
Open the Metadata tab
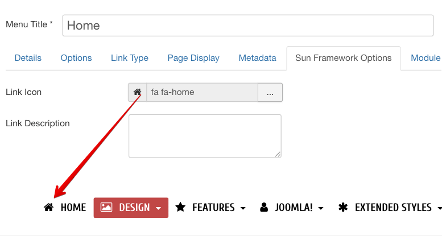[257, 58]
